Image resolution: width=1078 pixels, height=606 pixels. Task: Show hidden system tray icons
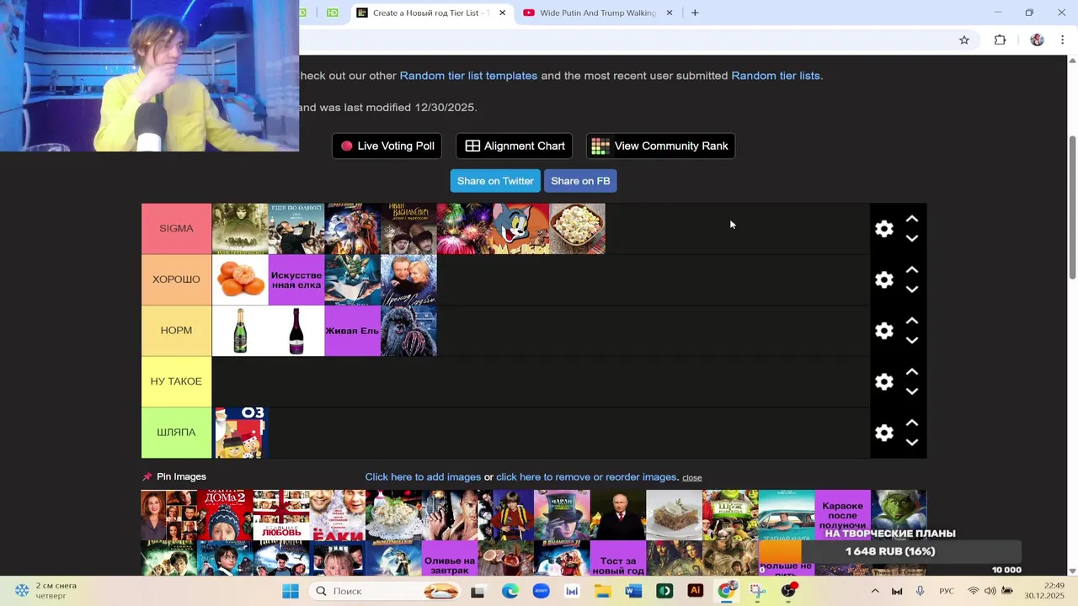click(875, 591)
